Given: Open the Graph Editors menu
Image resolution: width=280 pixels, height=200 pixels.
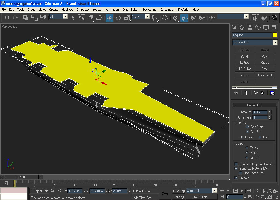Looking at the screenshot, I should point(131,10).
